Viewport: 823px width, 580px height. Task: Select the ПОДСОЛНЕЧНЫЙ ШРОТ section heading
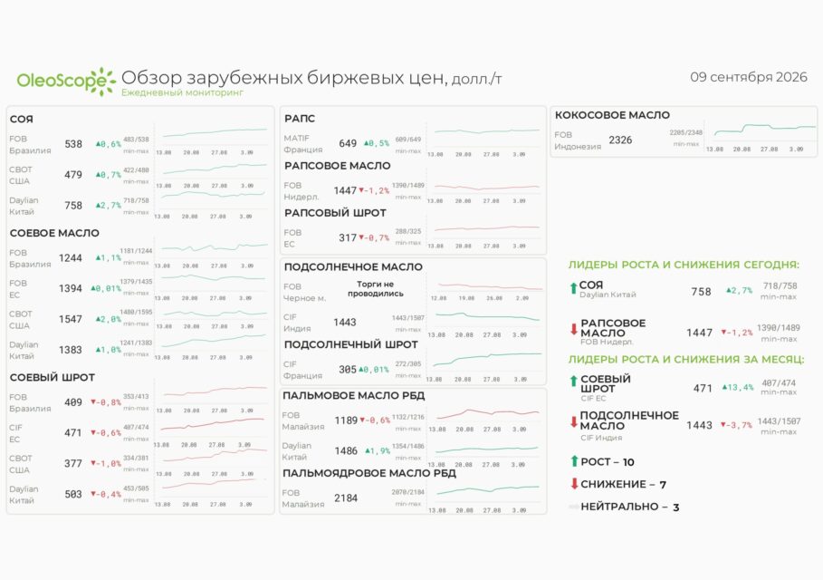[x=351, y=345]
